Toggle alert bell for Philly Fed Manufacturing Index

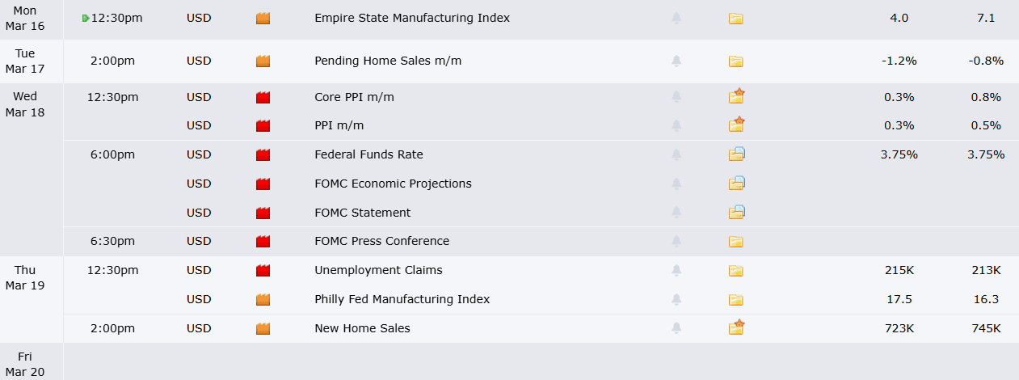pyautogui.click(x=676, y=299)
